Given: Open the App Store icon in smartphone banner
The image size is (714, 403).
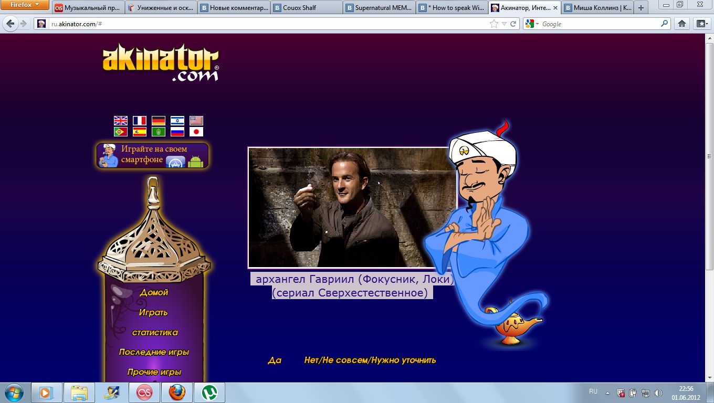Looking at the screenshot, I should [175, 162].
